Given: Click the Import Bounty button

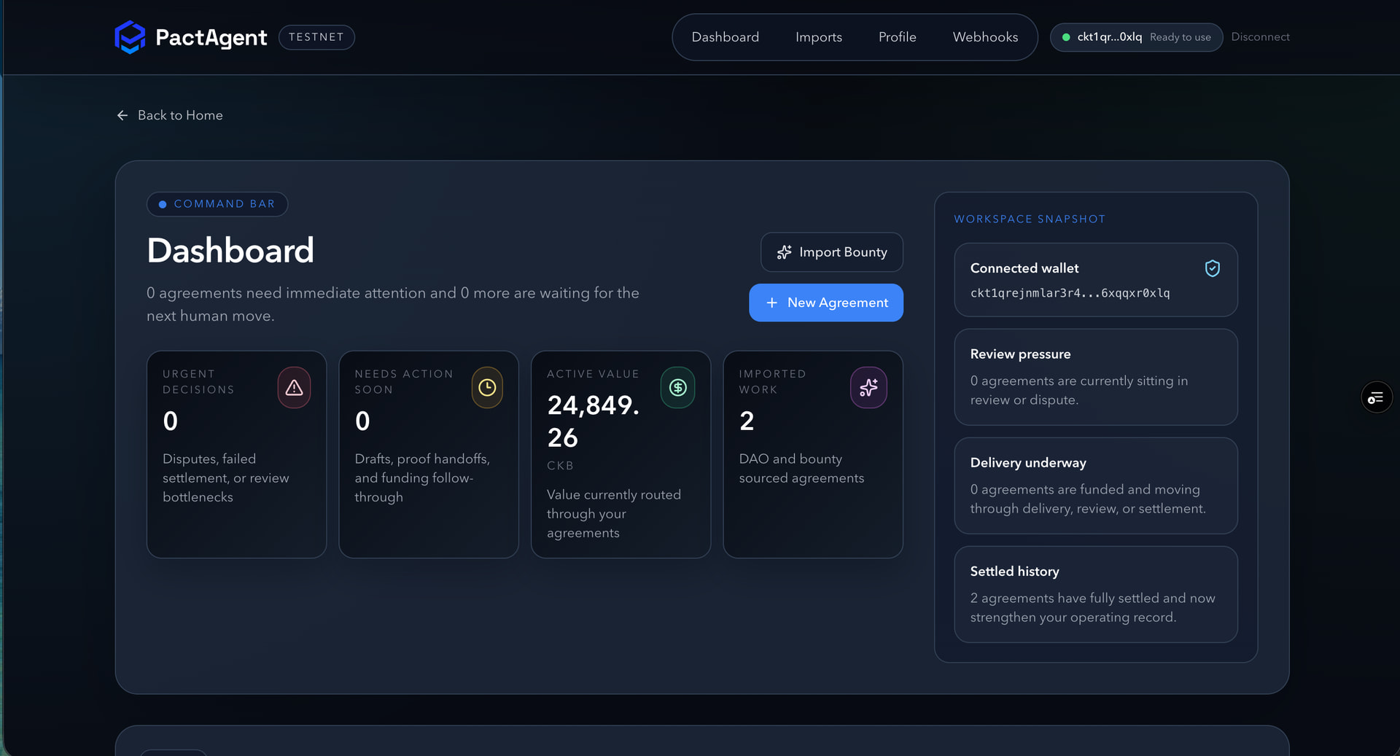Looking at the screenshot, I should (831, 252).
